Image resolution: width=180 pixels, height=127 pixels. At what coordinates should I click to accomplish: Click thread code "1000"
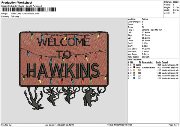coord(159,68)
